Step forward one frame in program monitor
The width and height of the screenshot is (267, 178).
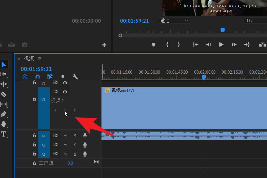pyautogui.click(x=234, y=44)
